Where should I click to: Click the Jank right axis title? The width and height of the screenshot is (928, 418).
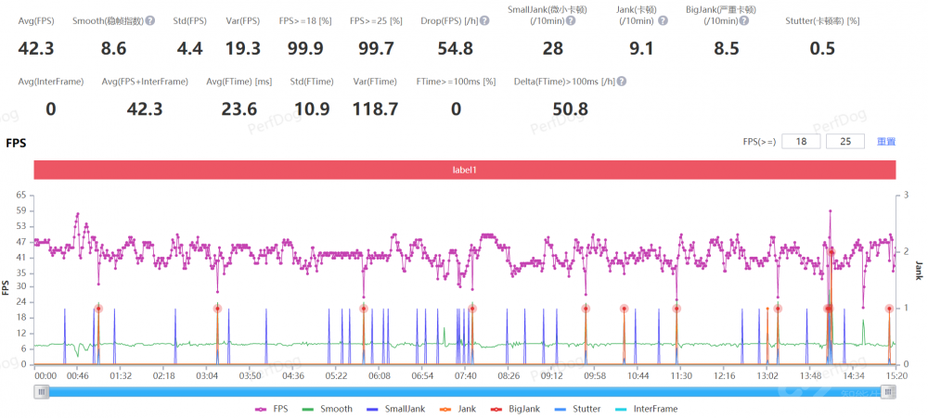point(919,271)
